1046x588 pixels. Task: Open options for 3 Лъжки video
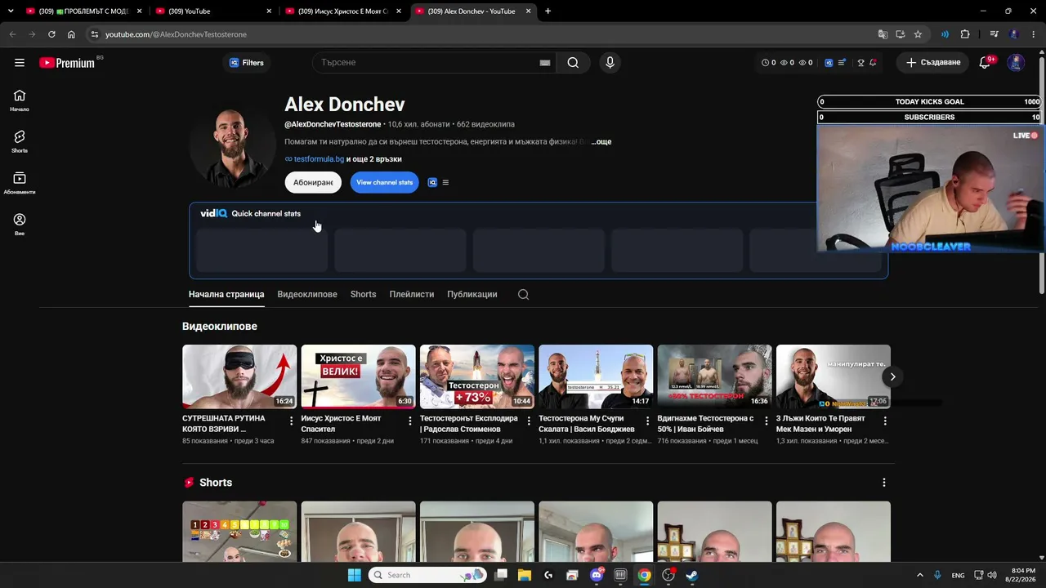(x=885, y=421)
